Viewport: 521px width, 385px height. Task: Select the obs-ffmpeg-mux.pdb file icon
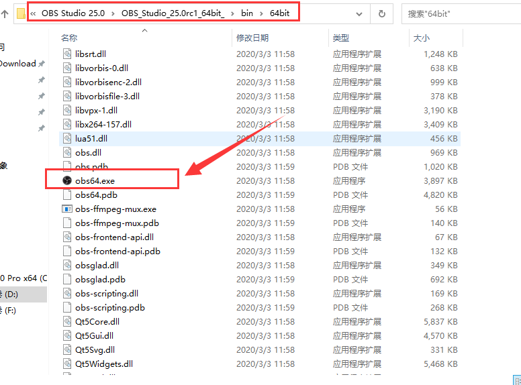tap(67, 223)
